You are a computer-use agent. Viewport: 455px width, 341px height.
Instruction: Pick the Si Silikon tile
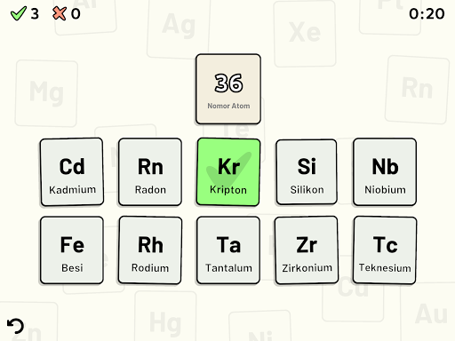pyautogui.click(x=307, y=172)
